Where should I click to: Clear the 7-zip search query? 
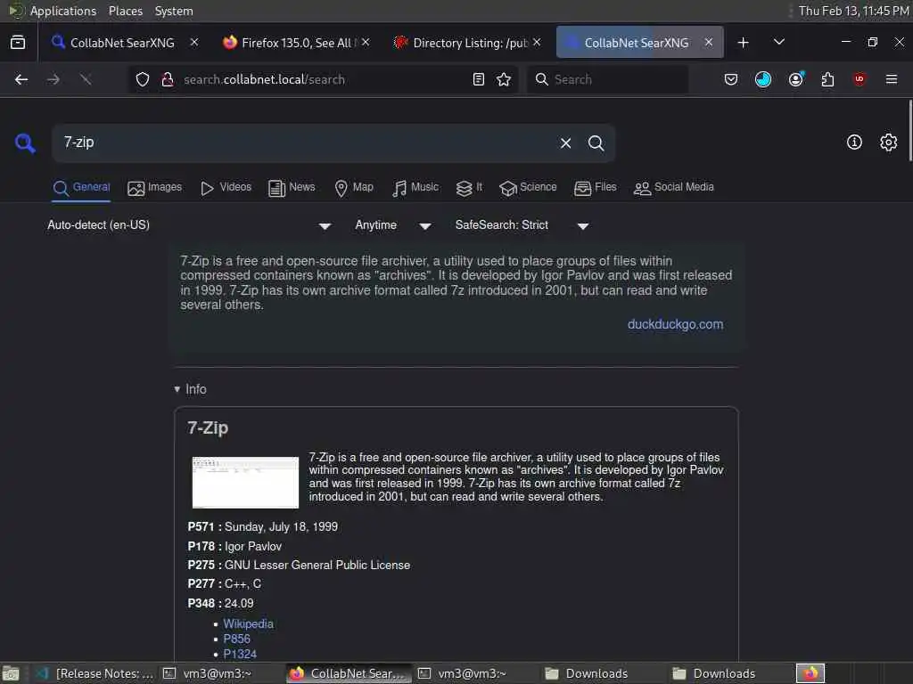565,143
